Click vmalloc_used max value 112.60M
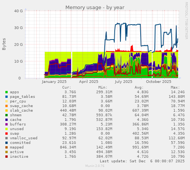The image size is (190, 170). tap(177, 138)
